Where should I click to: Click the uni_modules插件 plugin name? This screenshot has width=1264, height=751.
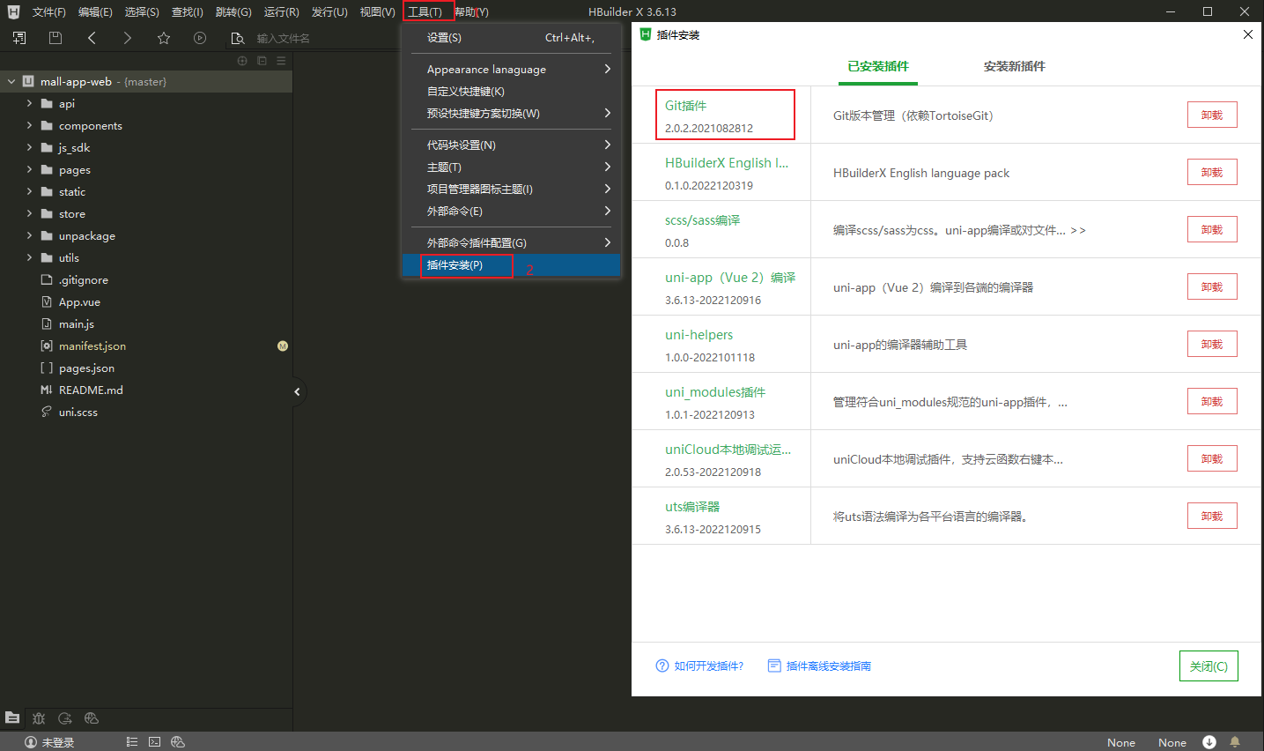point(715,392)
